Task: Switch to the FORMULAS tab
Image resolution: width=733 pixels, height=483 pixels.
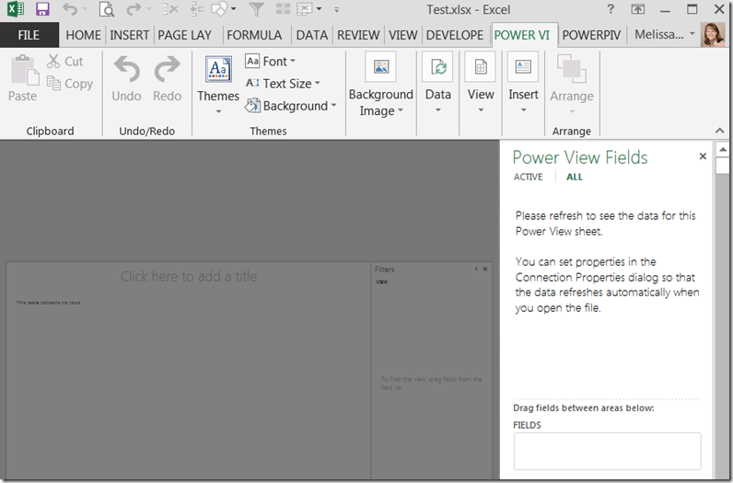Action: [x=254, y=35]
